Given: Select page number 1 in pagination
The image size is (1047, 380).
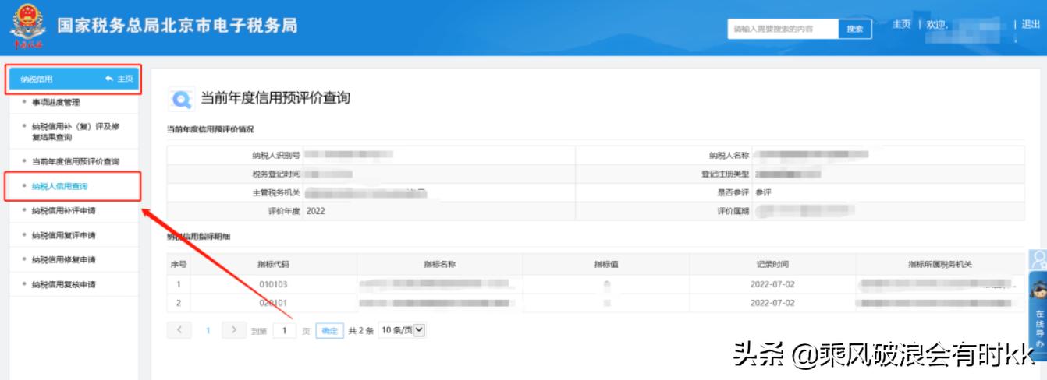Looking at the screenshot, I should click(x=208, y=331).
